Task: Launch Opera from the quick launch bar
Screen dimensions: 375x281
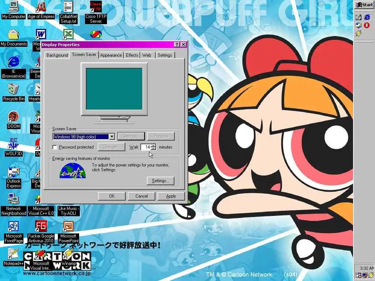Action: (x=367, y=25)
